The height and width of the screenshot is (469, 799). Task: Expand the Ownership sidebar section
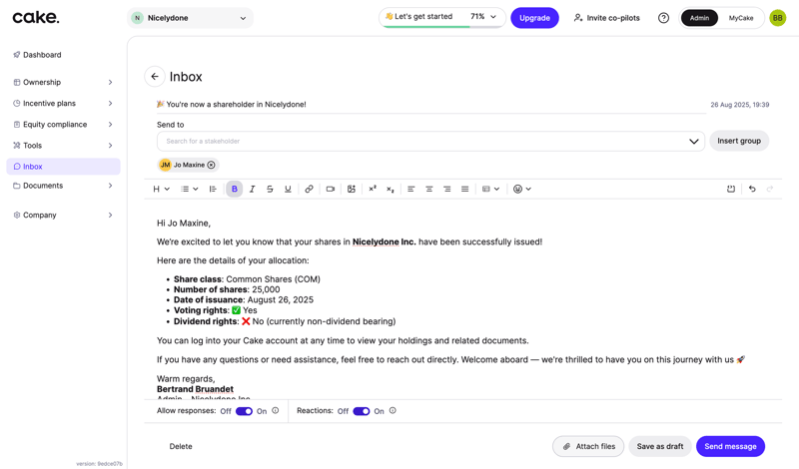point(64,82)
